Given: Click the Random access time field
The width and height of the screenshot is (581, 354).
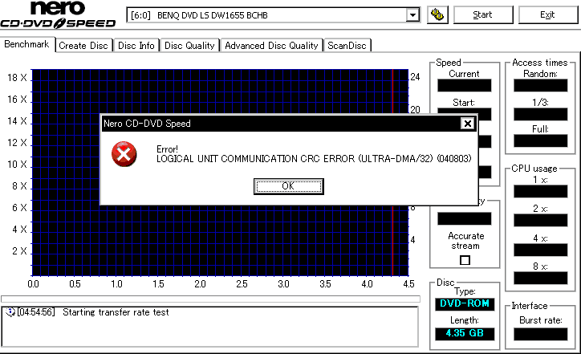Looking at the screenshot, I should click(541, 85).
